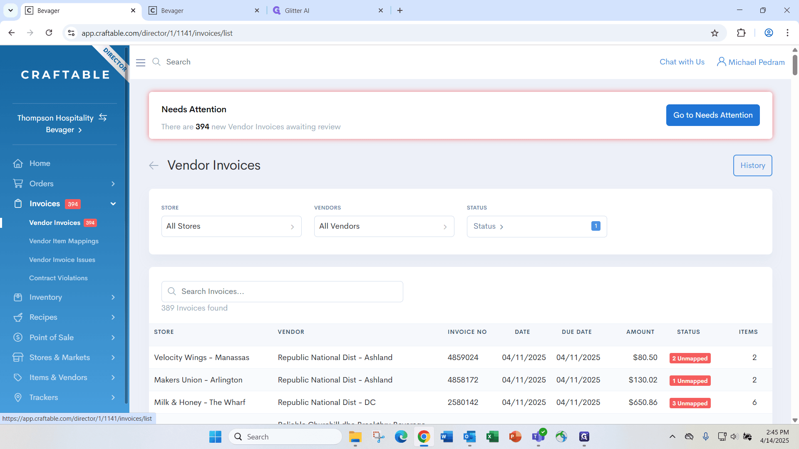Open Contract Violations page
Screen dimensions: 799x449
58,278
